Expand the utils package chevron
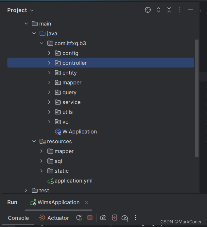The width and height of the screenshot is (207, 227). (49, 112)
